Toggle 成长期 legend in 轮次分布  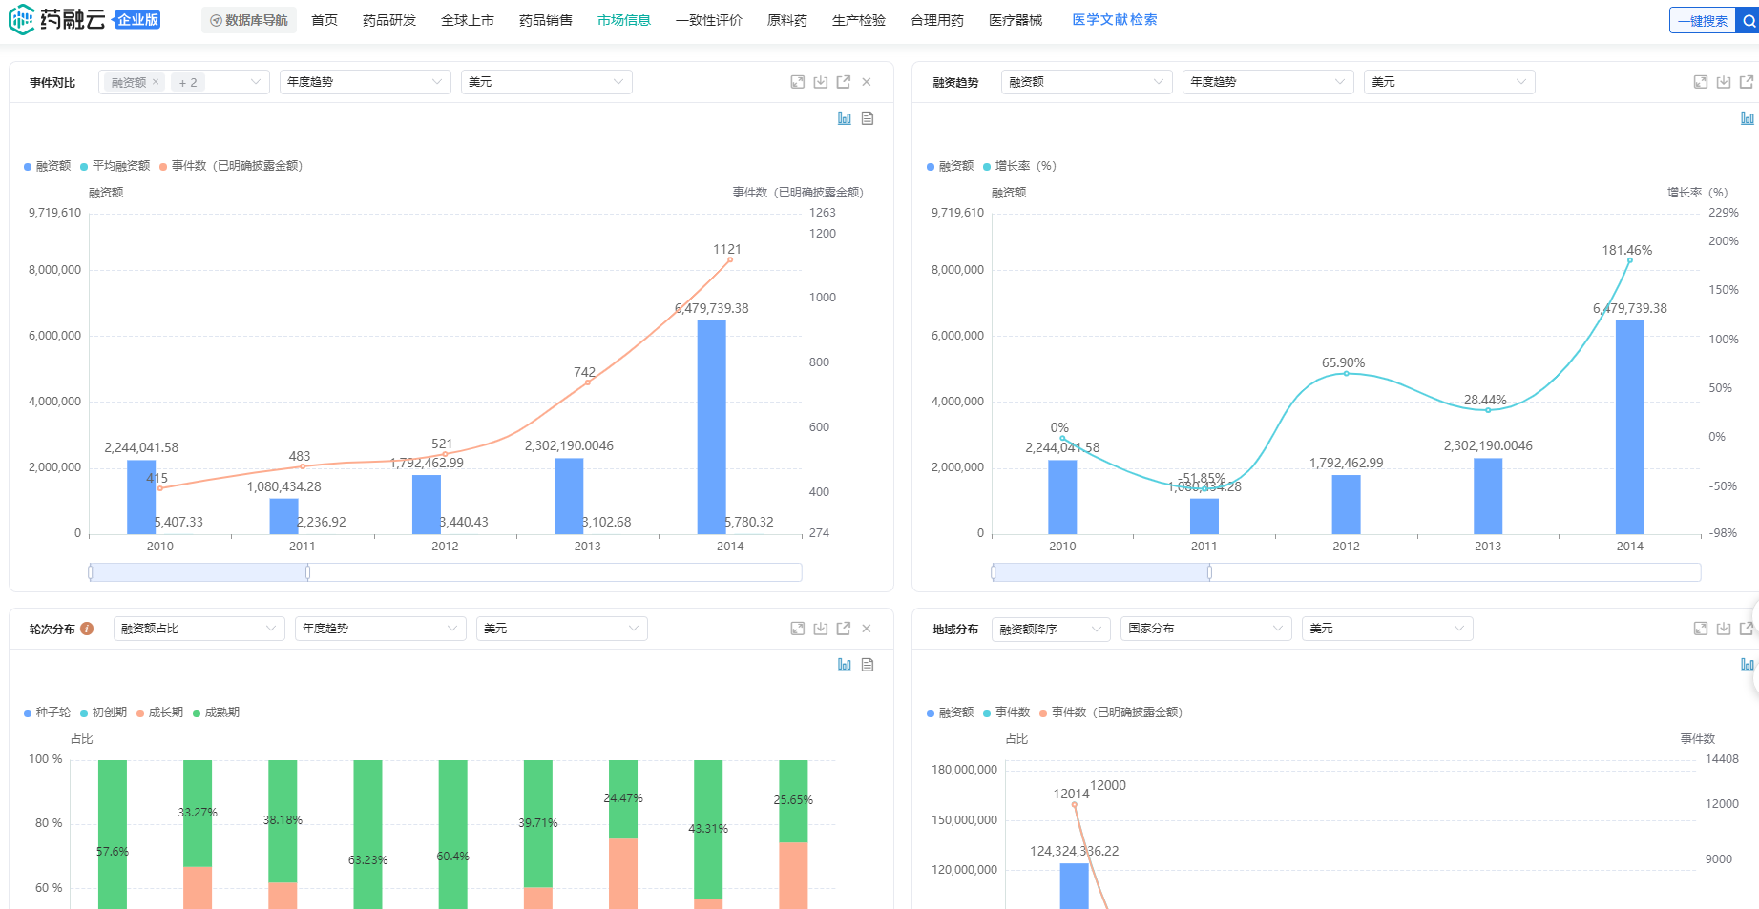[160, 713]
